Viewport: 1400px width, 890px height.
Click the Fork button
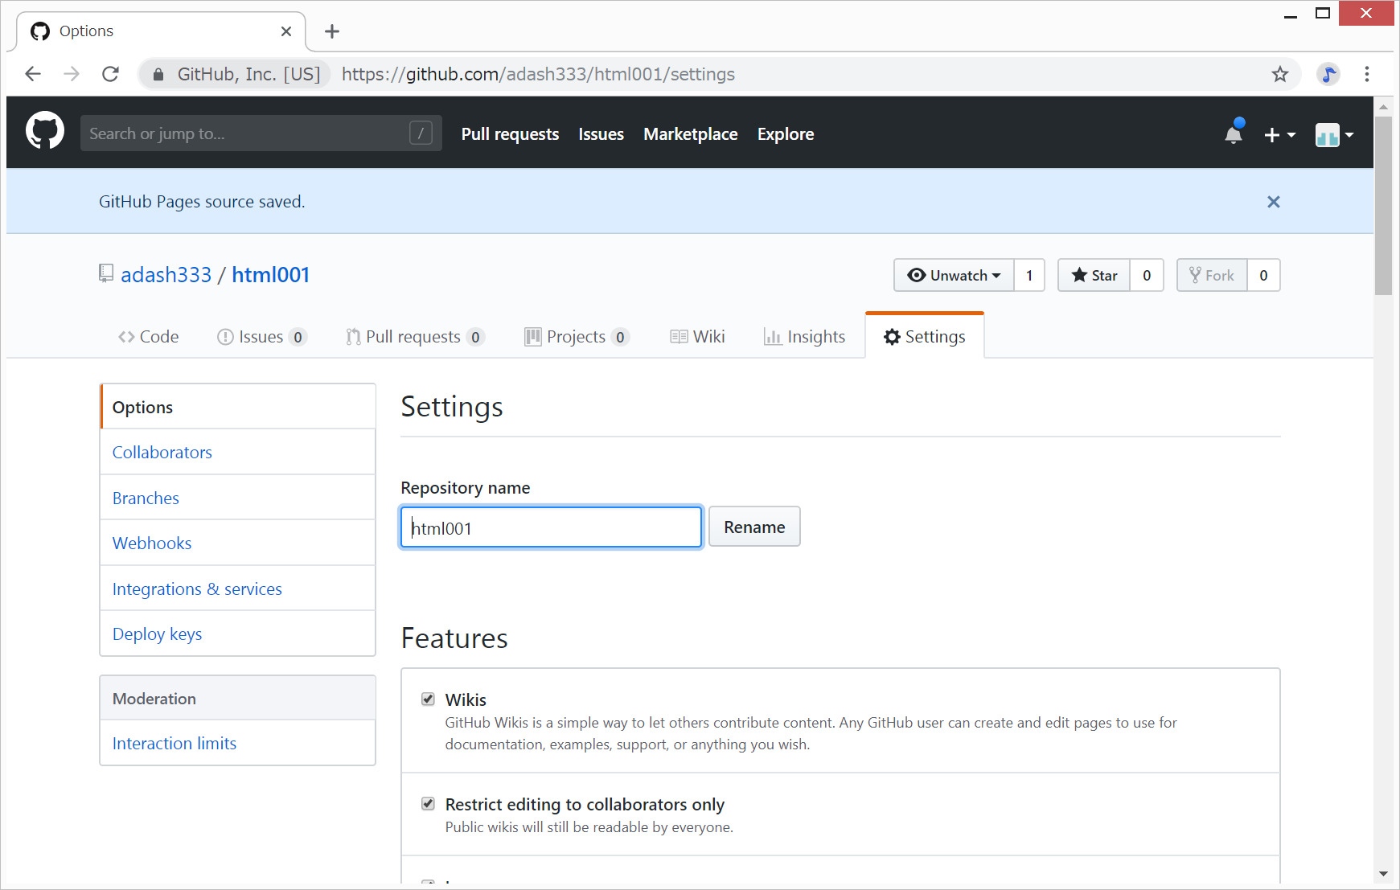pyautogui.click(x=1212, y=275)
